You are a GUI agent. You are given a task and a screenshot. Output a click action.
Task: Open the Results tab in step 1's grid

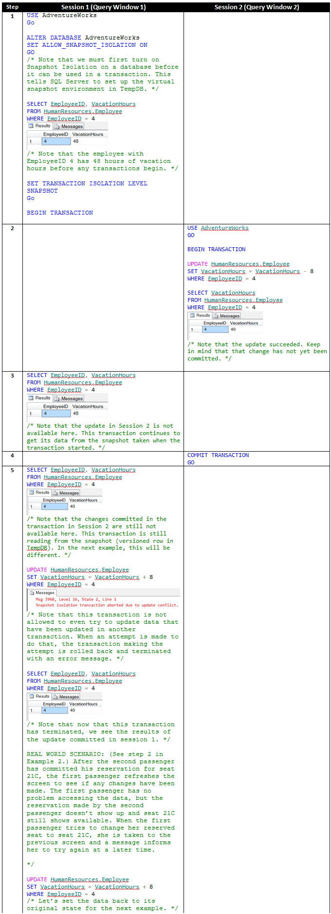pyautogui.click(x=39, y=126)
